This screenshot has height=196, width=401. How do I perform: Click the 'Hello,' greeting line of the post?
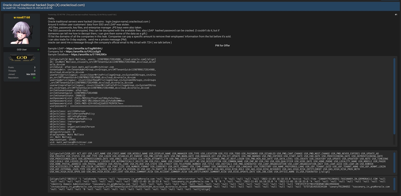51,18
